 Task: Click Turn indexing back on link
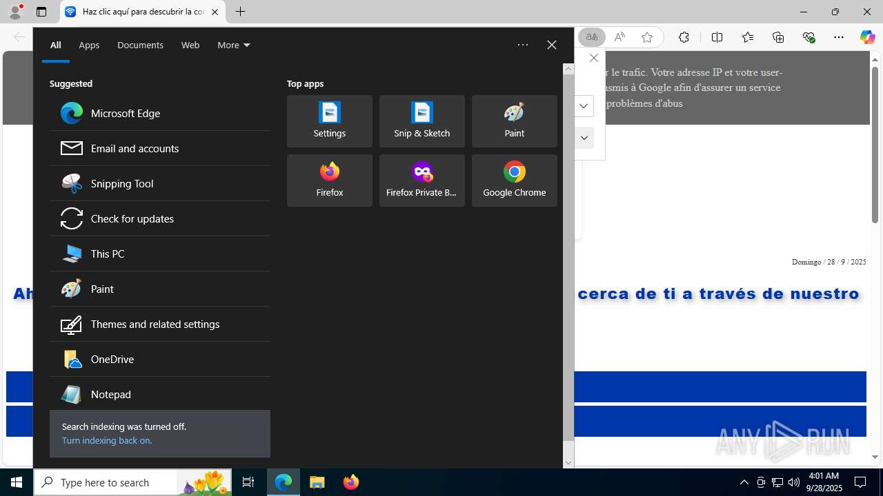coord(107,440)
